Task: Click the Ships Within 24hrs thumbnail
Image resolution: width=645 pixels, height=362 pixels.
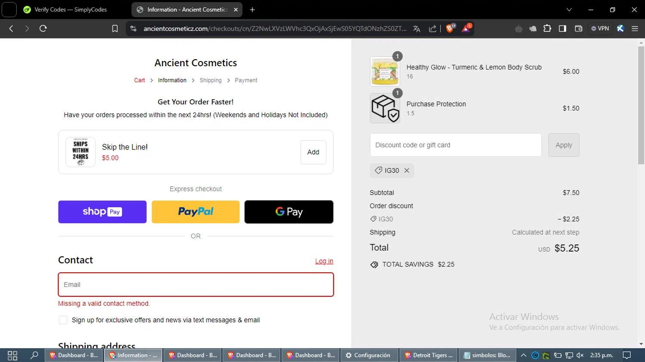Action: (x=80, y=152)
